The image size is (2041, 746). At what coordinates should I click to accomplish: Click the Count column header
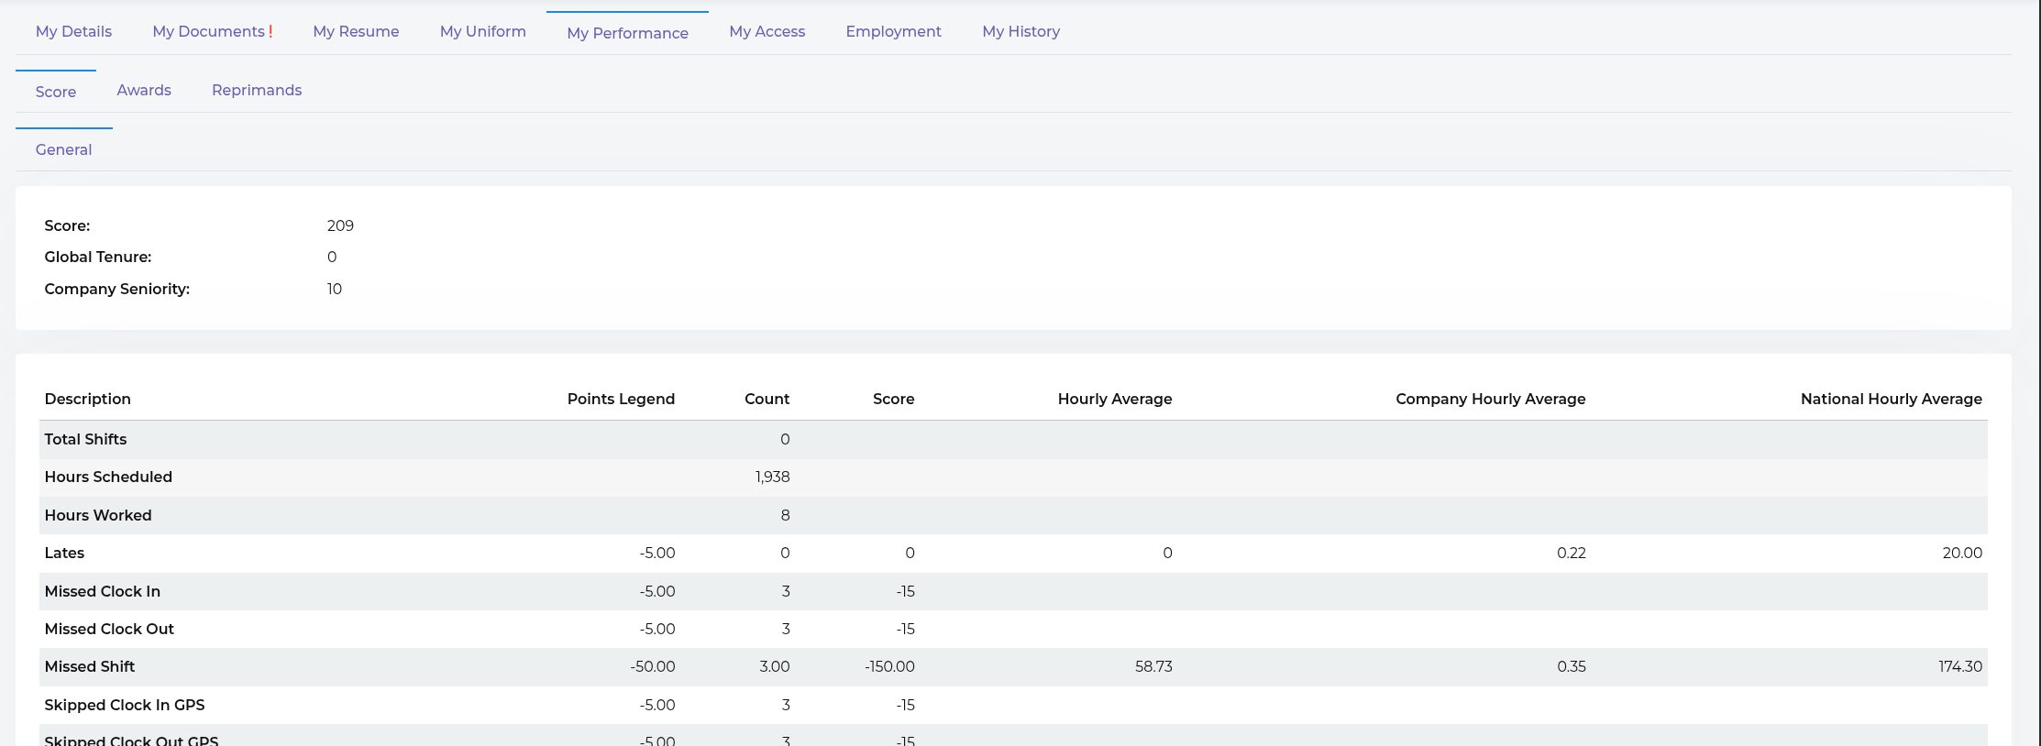767,399
